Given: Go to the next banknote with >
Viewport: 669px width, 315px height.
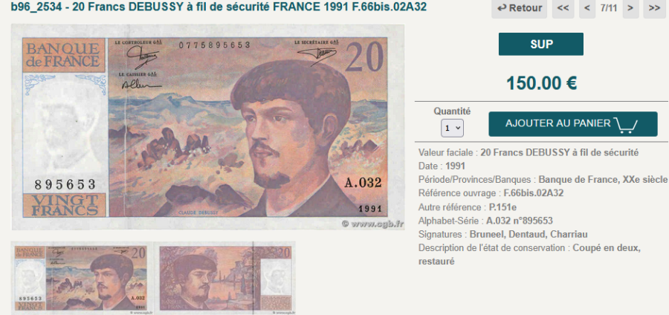Looking at the screenshot, I should point(630,8).
